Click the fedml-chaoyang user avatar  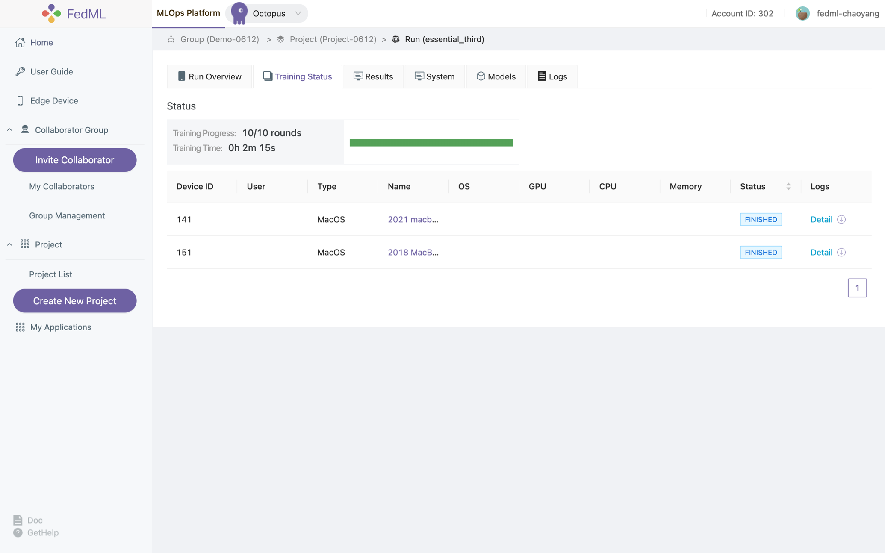click(802, 13)
